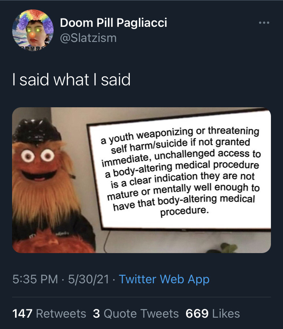This screenshot has height=329, width=283.
Task: Open the three-dot more options menu
Action: point(264,23)
